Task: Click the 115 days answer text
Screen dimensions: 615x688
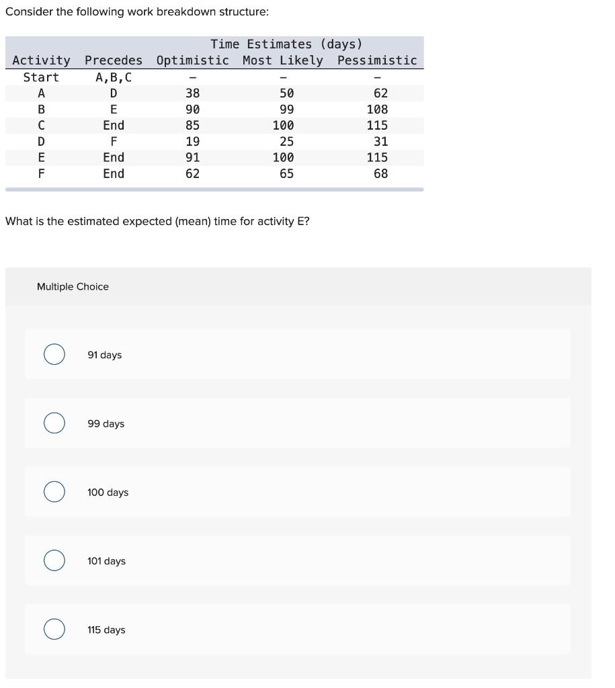Action: point(107,630)
